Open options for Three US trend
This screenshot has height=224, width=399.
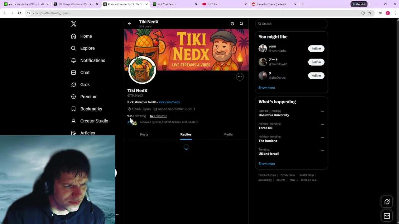[322, 124]
